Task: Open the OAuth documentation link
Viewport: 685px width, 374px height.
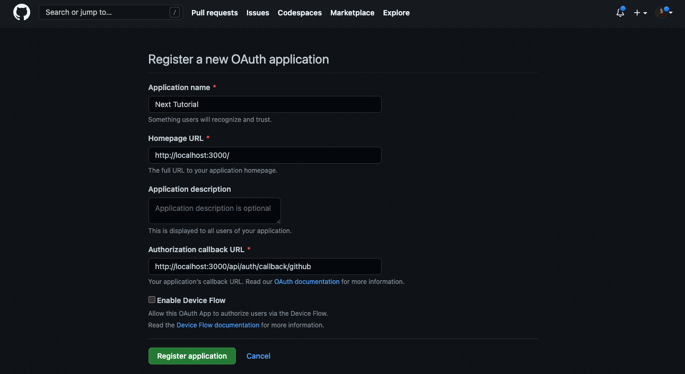Action: 306,281
